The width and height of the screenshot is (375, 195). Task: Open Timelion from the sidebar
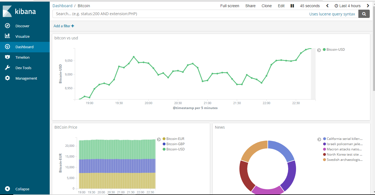point(22,57)
